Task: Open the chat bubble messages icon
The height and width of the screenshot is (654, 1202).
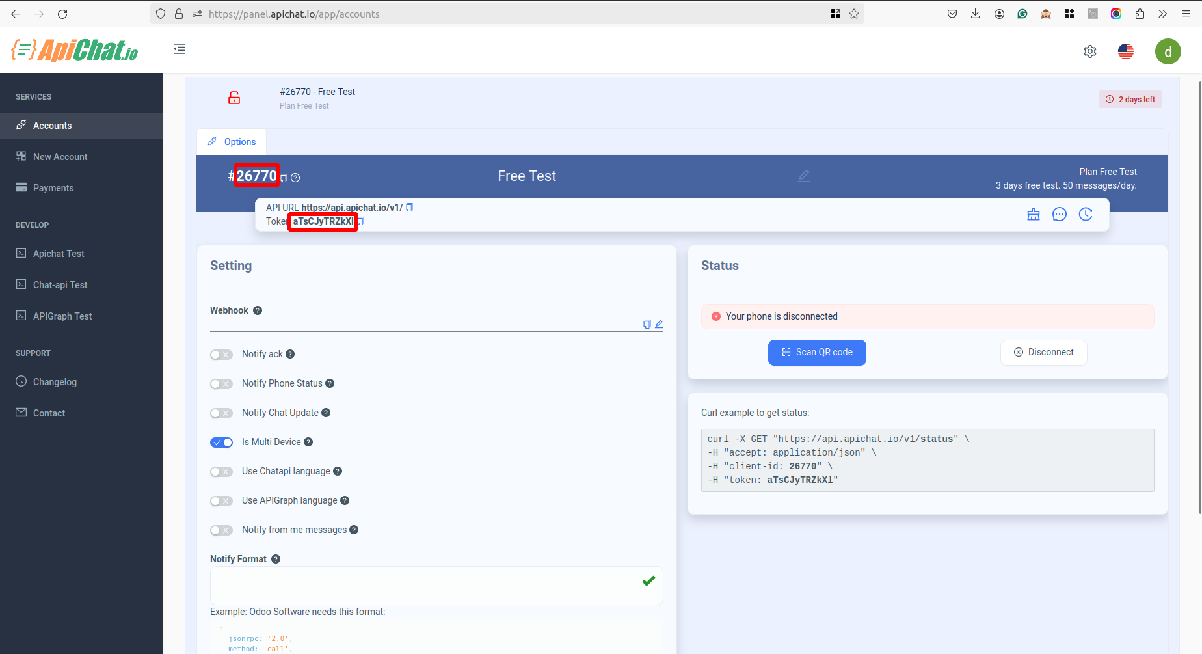Action: (x=1060, y=214)
